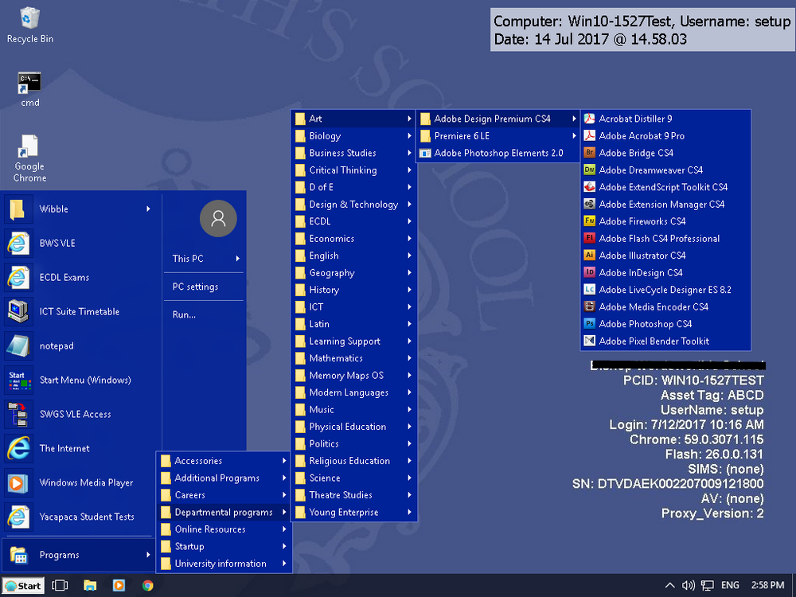Expand Design & Technology submenu
This screenshot has width=796, height=597.
[409, 204]
